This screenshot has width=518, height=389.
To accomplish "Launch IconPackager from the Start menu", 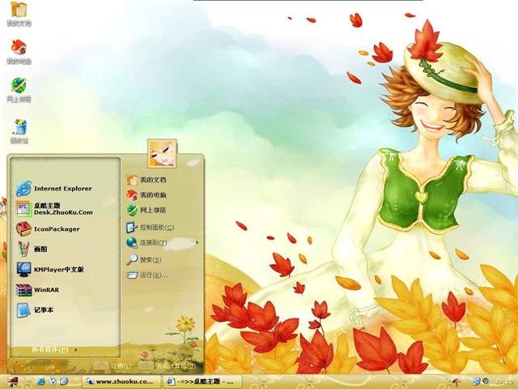I will click(x=48, y=229).
